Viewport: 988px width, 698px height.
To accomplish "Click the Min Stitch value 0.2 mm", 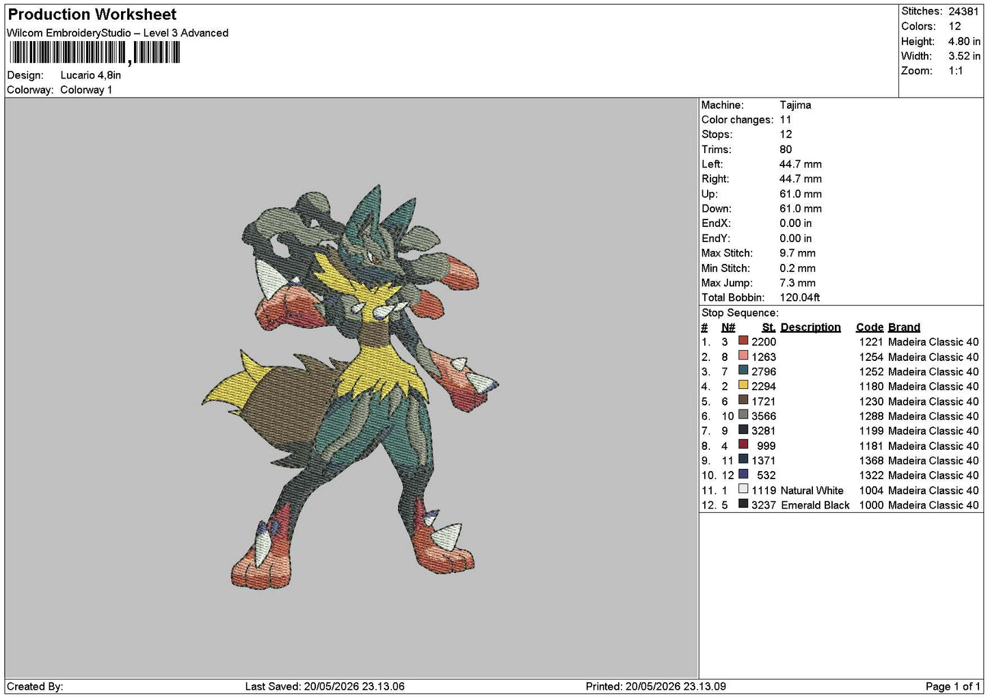I will click(797, 268).
